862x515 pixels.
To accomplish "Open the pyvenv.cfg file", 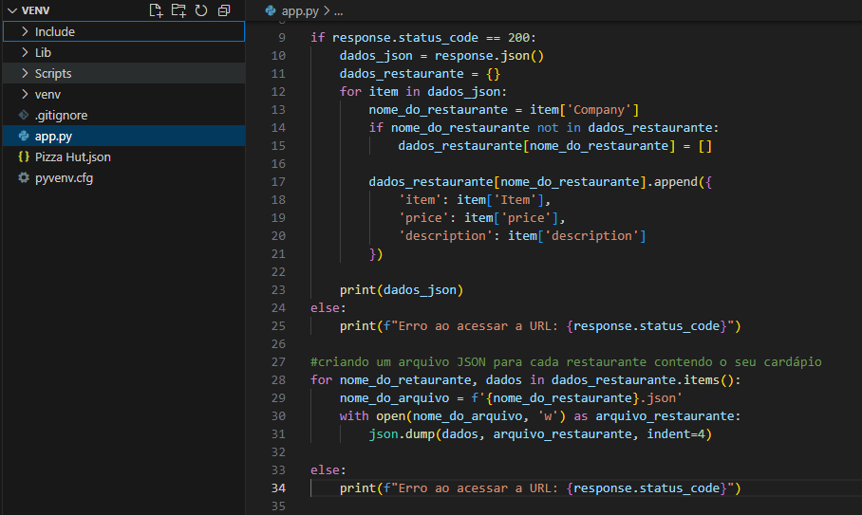I will (x=123, y=177).
